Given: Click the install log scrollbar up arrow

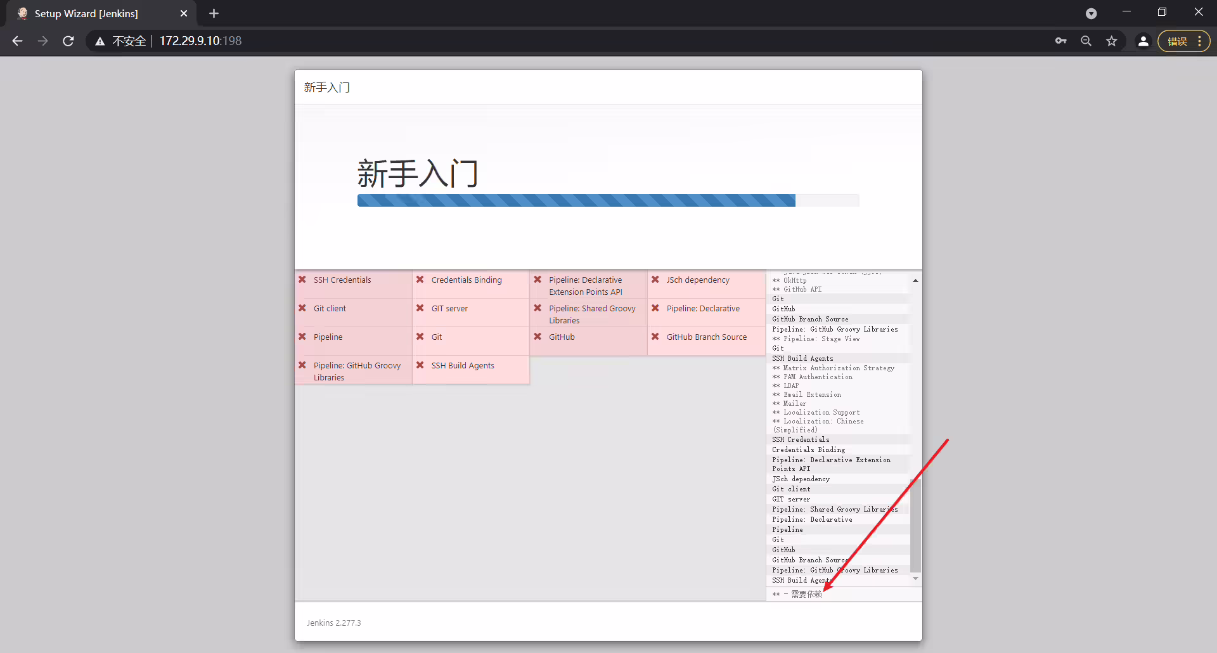Looking at the screenshot, I should coord(915,280).
